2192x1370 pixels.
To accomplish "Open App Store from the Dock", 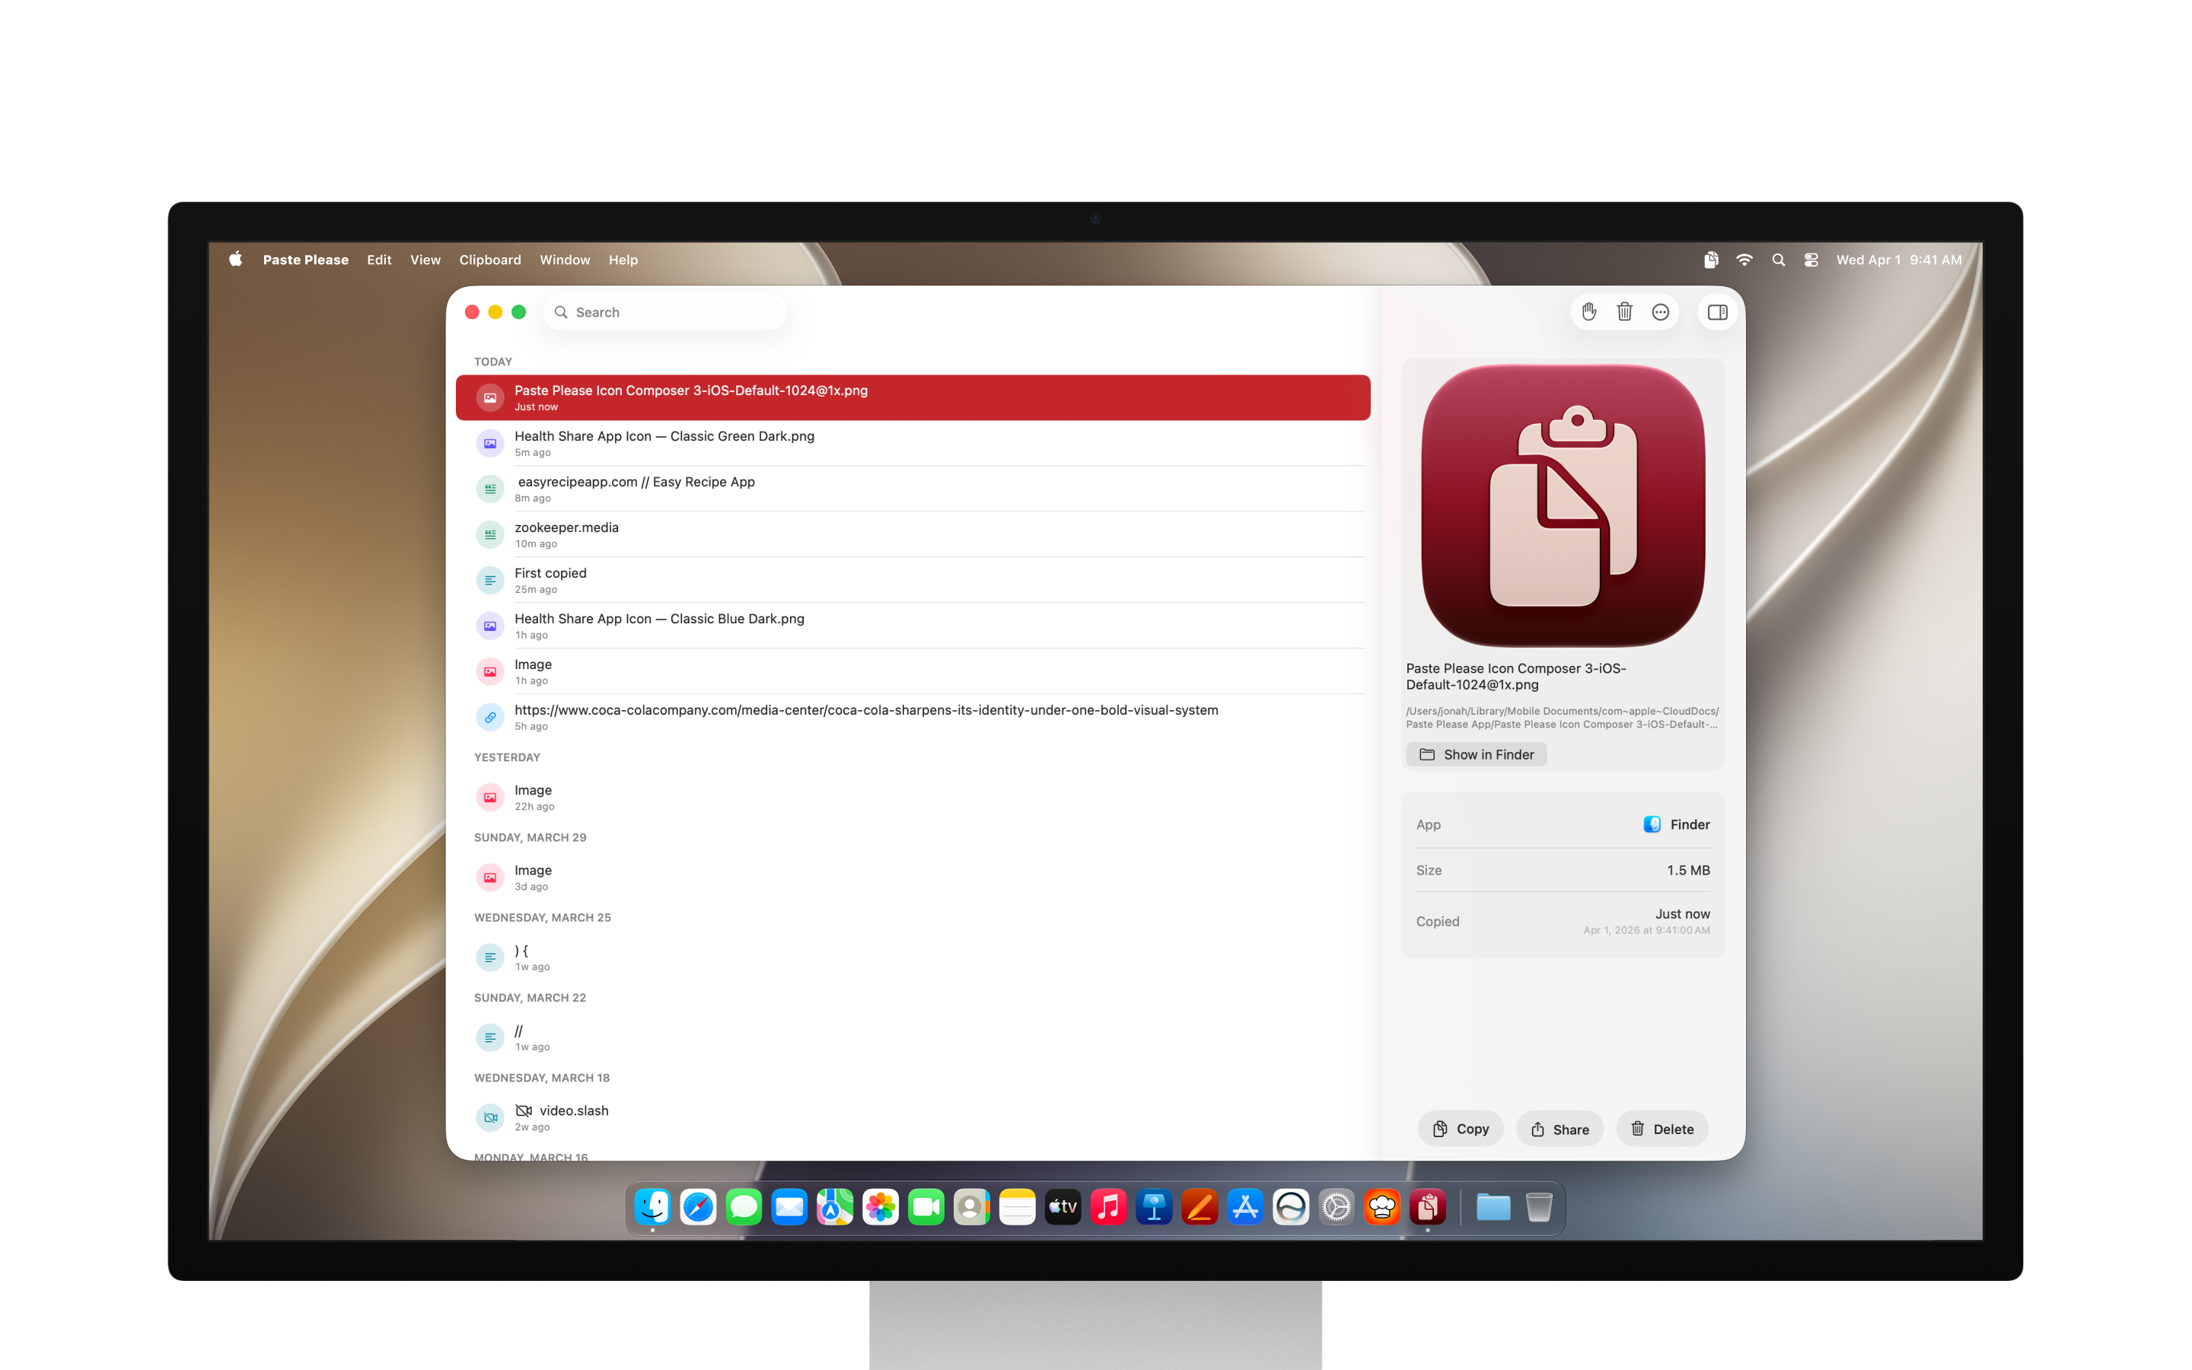I will [x=1245, y=1207].
